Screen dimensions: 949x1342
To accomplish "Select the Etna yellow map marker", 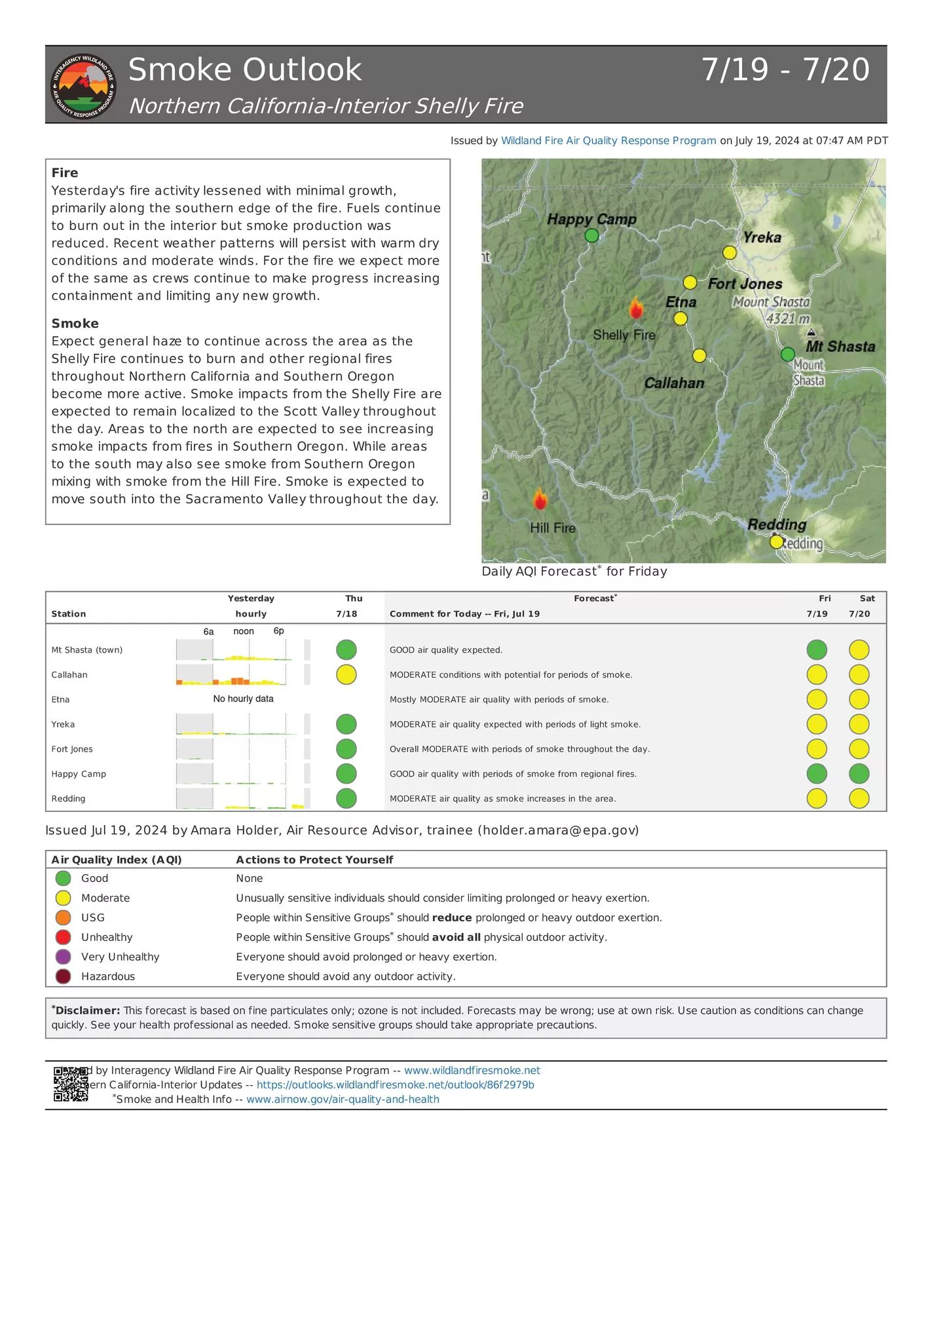I will (680, 318).
